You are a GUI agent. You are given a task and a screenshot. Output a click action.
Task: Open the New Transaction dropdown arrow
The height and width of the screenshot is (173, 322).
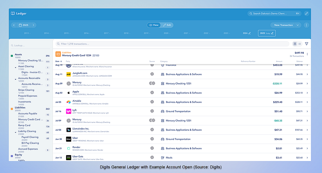coord(298,25)
